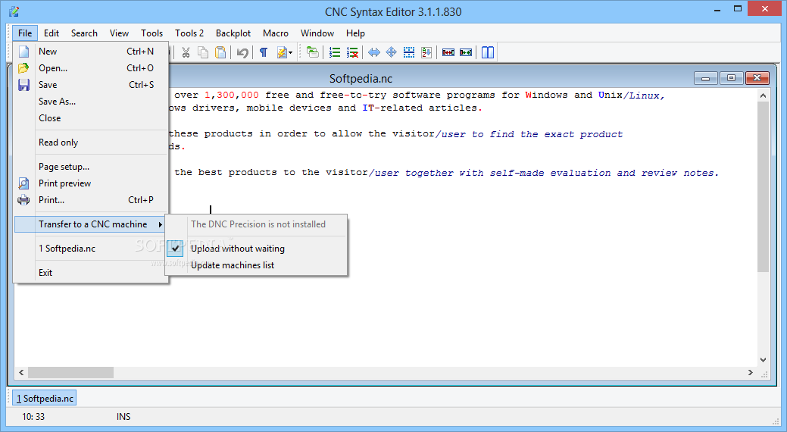787x432 pixels.
Task: Open recent file 1 Softpedia.nc
Action: (x=67, y=249)
